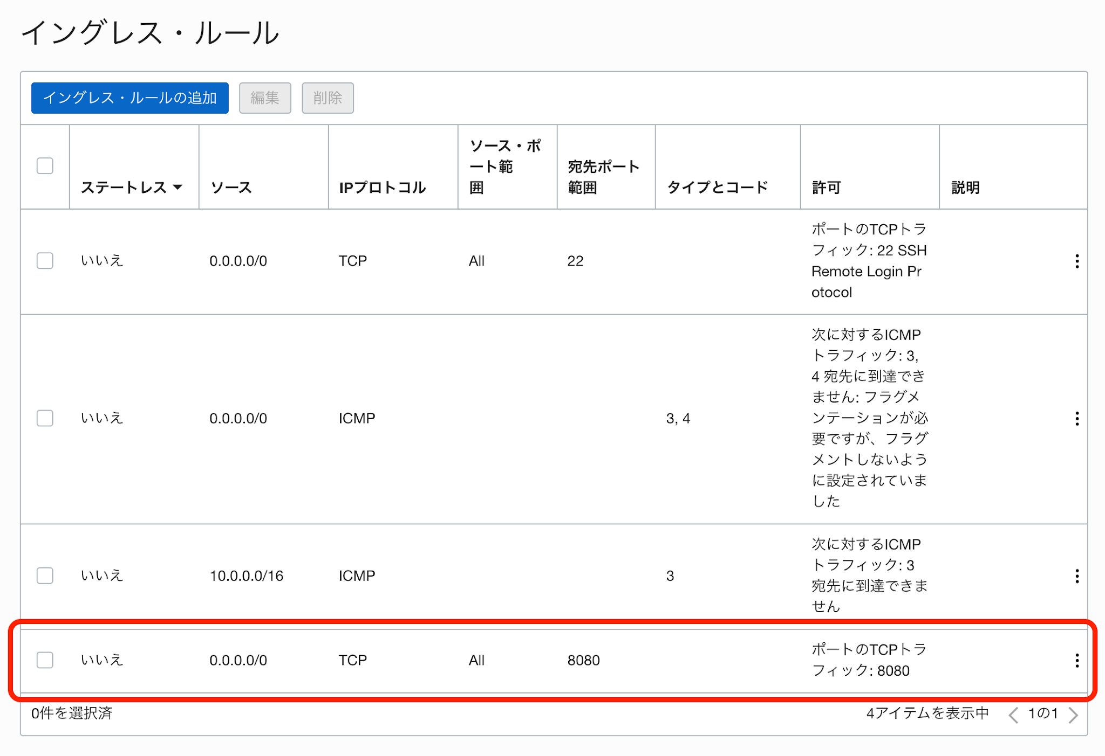Click the 削除 button

328,98
